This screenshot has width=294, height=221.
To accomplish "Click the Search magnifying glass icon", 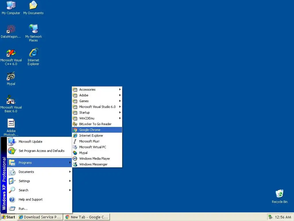I will pos(12,190).
